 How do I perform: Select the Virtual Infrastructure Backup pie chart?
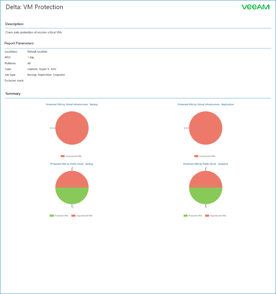pos(72,128)
